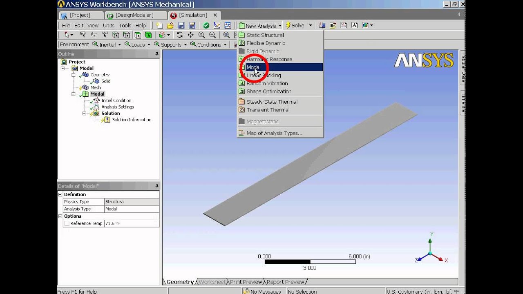523x294 pixels.
Task: Collapse the Model tree node
Action: tap(63, 68)
